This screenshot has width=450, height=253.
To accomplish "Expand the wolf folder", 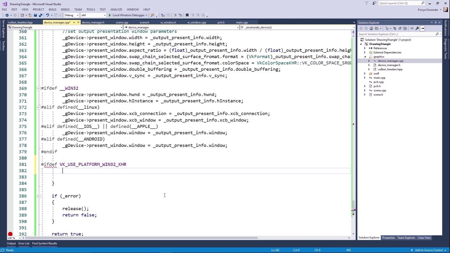I will click(x=365, y=73).
